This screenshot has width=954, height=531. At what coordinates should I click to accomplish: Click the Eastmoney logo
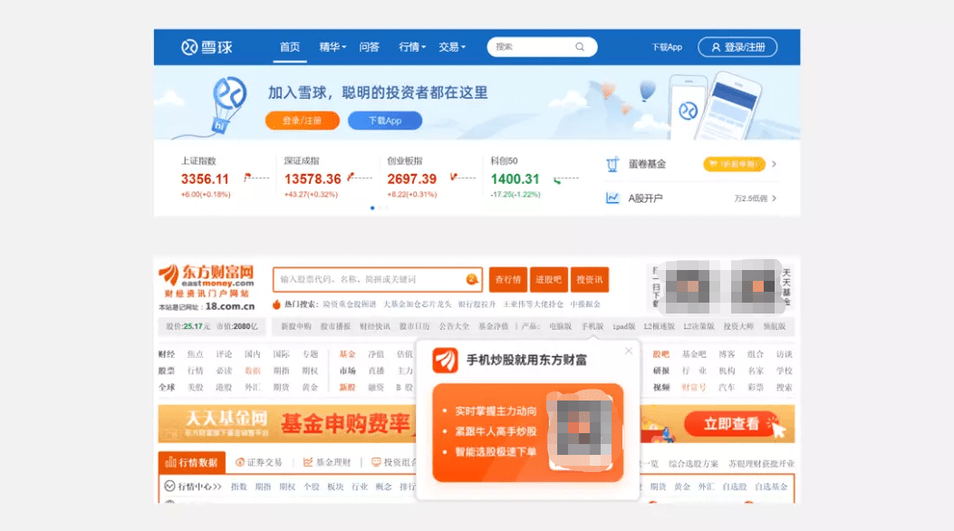point(207,280)
